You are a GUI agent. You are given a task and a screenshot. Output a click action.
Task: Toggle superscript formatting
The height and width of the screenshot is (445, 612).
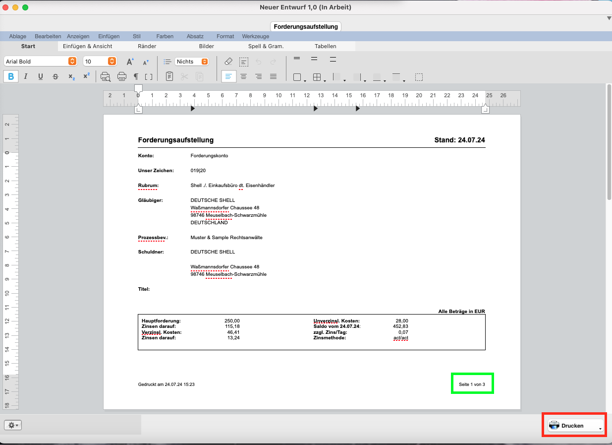coord(87,76)
